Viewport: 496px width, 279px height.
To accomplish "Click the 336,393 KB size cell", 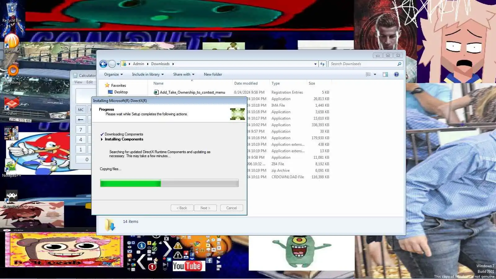I will pyautogui.click(x=321, y=125).
